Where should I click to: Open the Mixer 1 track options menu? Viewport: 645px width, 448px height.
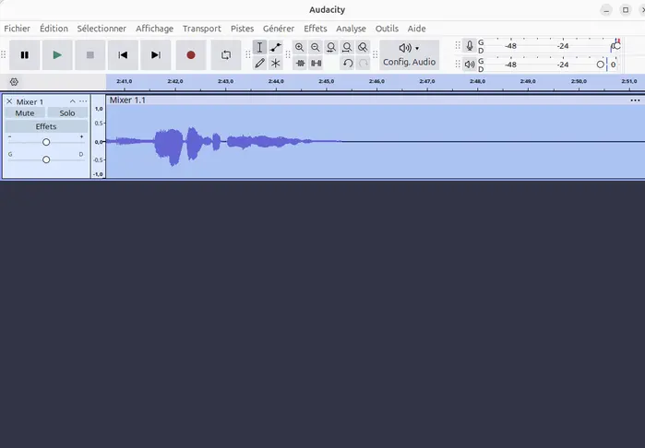[83, 101]
